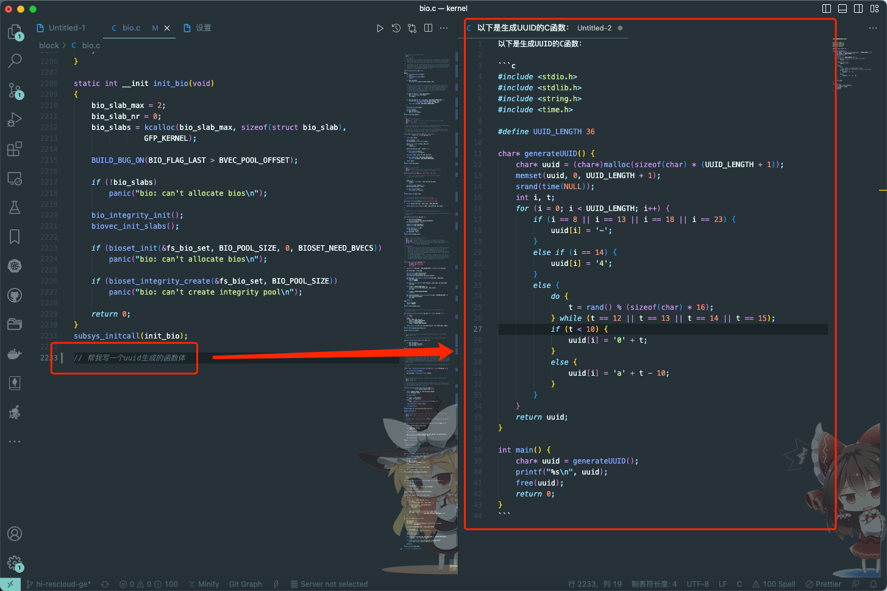887x591 pixels.
Task: Click the Run code play icon
Action: (x=380, y=28)
